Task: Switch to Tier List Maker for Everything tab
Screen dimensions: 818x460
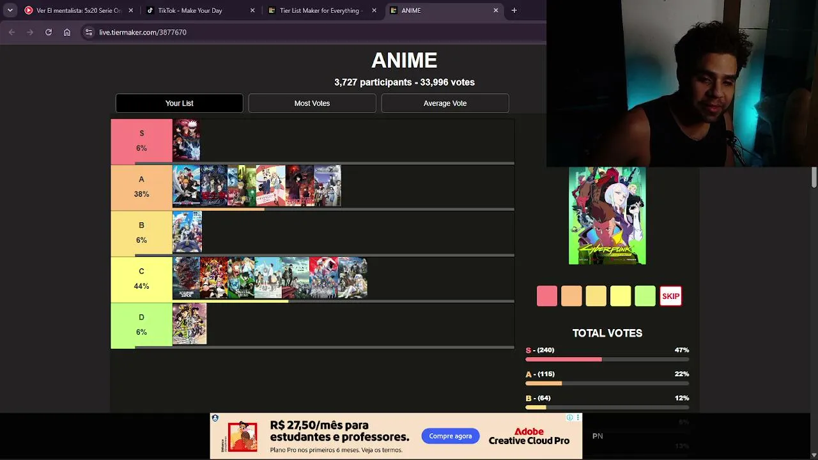Action: [x=322, y=10]
